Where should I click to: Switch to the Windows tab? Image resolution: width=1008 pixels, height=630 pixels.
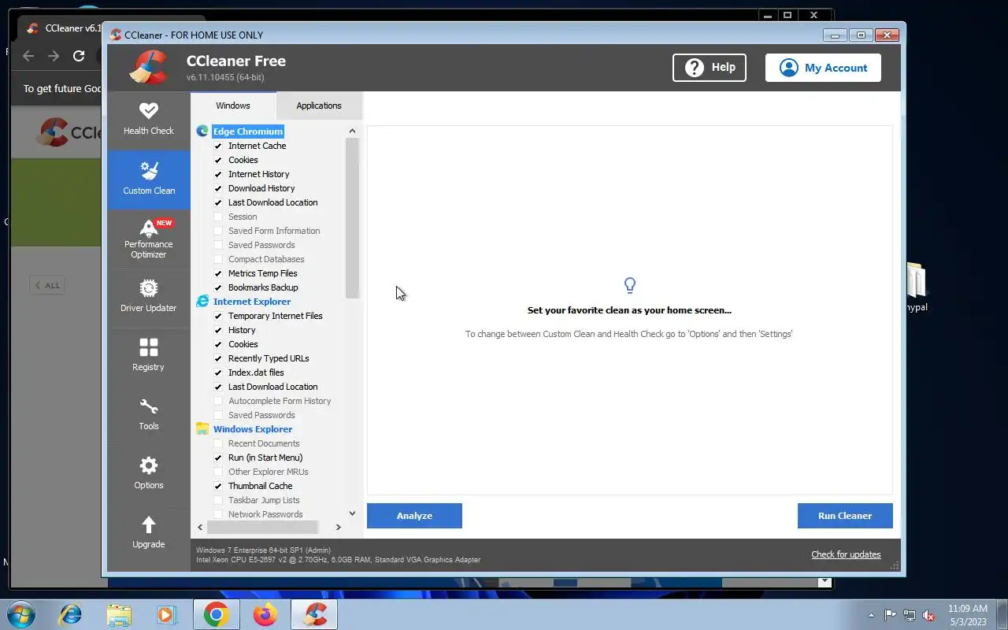coord(233,106)
